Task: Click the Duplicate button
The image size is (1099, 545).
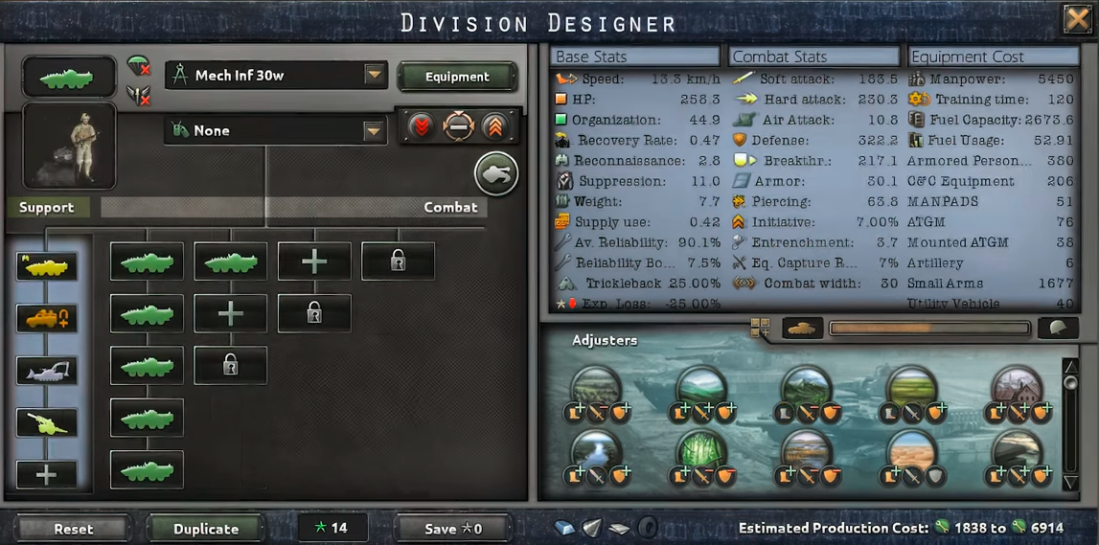Action: (x=206, y=529)
